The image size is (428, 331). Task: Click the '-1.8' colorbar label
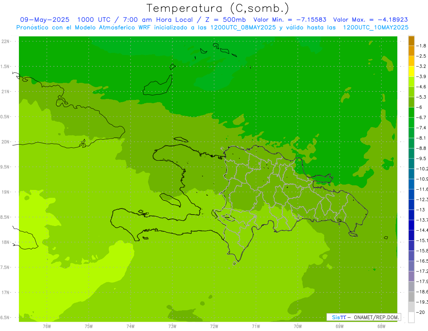point(421,46)
